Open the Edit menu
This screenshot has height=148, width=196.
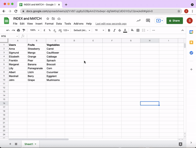[22, 24]
